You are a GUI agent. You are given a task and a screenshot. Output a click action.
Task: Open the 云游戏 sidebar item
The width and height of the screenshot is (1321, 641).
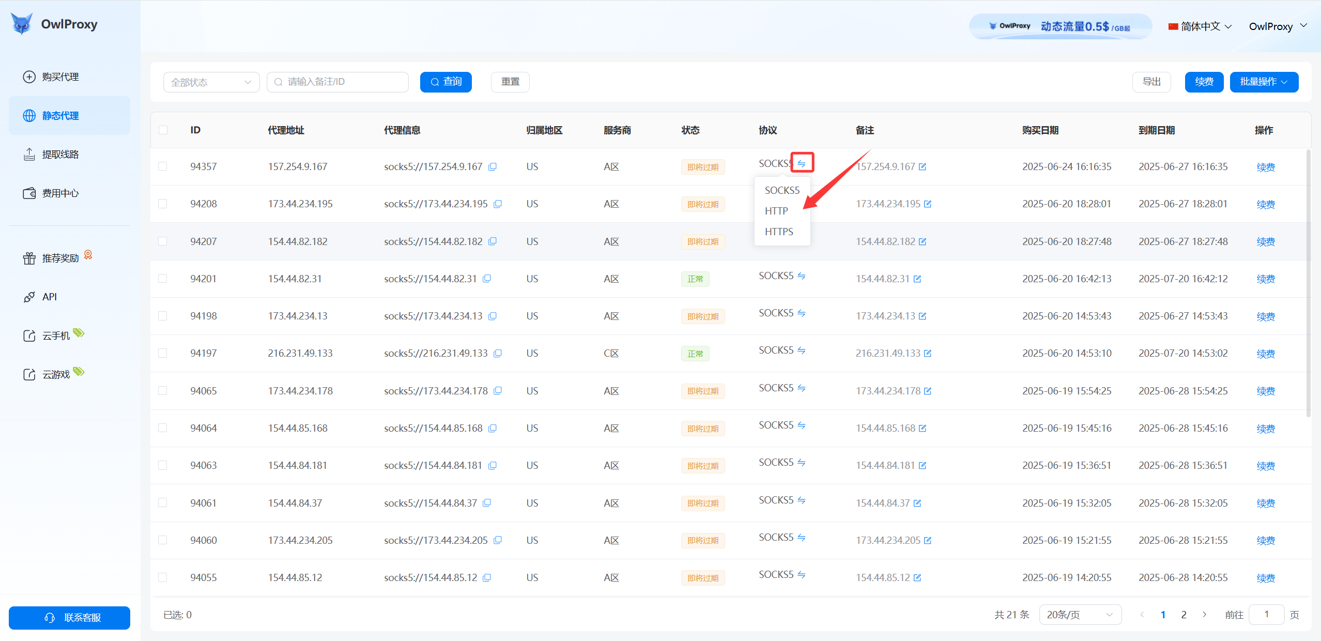(x=69, y=374)
